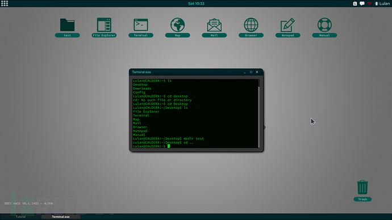Click the 'Downloads' entry in terminal output
This screenshot has height=220, width=392.
coord(142,88)
